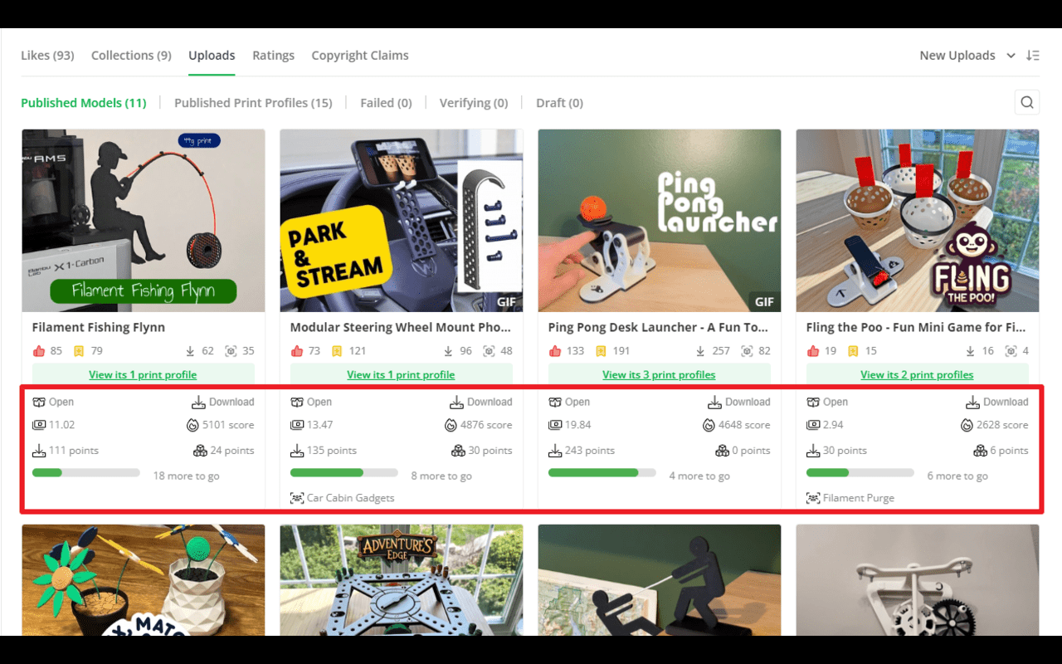Screen dimensions: 1062x664
Task: Click the print count icon on Filament Fishing Flynn
Action: pyautogui.click(x=231, y=351)
